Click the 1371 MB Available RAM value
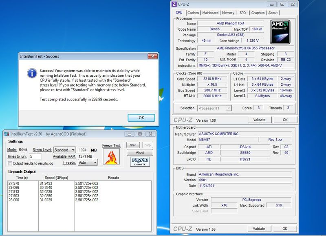The width and height of the screenshot is (326, 236). coord(85,156)
